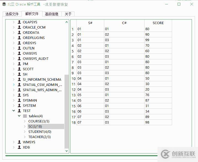The height and width of the screenshot is (162, 198).
Task: Click the user icon beside SYSTEM
Action: pos(19,105)
